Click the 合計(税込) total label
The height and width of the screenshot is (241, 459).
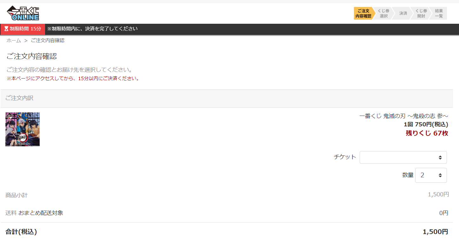click(21, 232)
